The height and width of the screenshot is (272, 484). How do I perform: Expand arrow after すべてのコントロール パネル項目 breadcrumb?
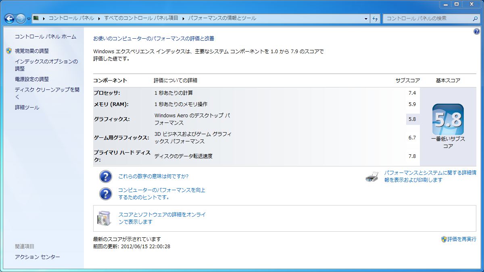pos(183,19)
